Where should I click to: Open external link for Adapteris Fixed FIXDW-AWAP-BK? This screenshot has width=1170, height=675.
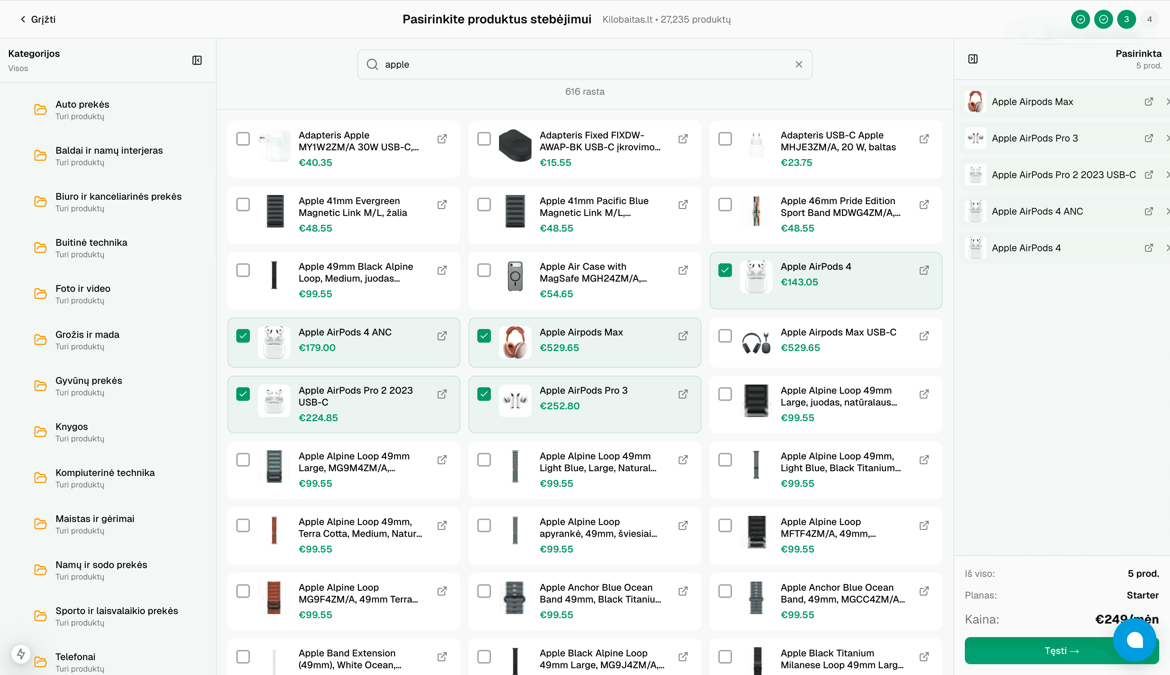coord(683,138)
